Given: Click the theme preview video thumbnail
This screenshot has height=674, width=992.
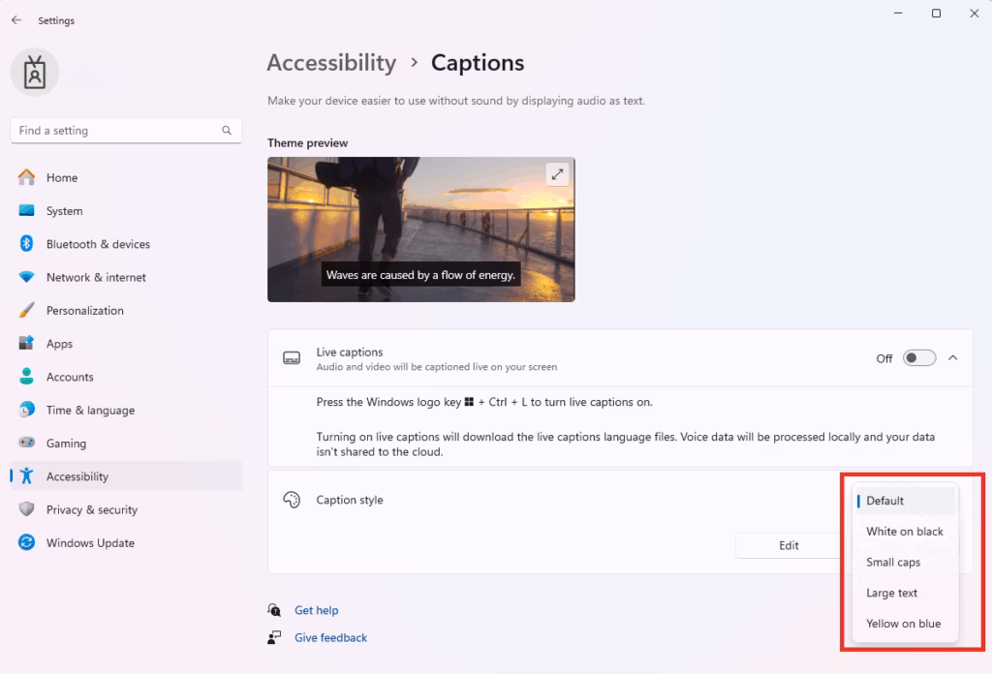Looking at the screenshot, I should coord(421,230).
